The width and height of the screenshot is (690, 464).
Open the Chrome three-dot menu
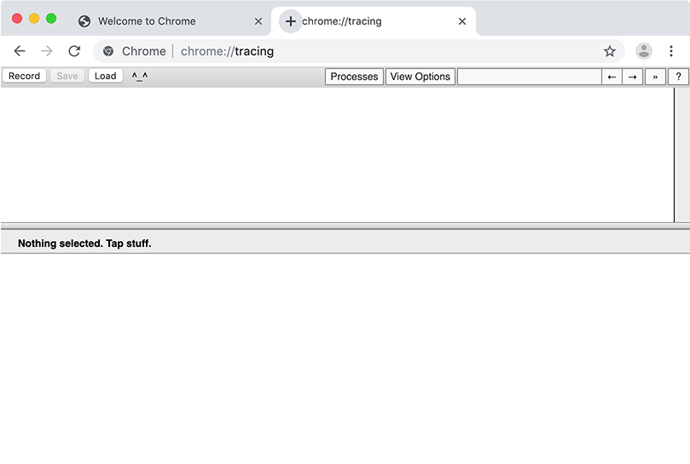pyautogui.click(x=671, y=51)
